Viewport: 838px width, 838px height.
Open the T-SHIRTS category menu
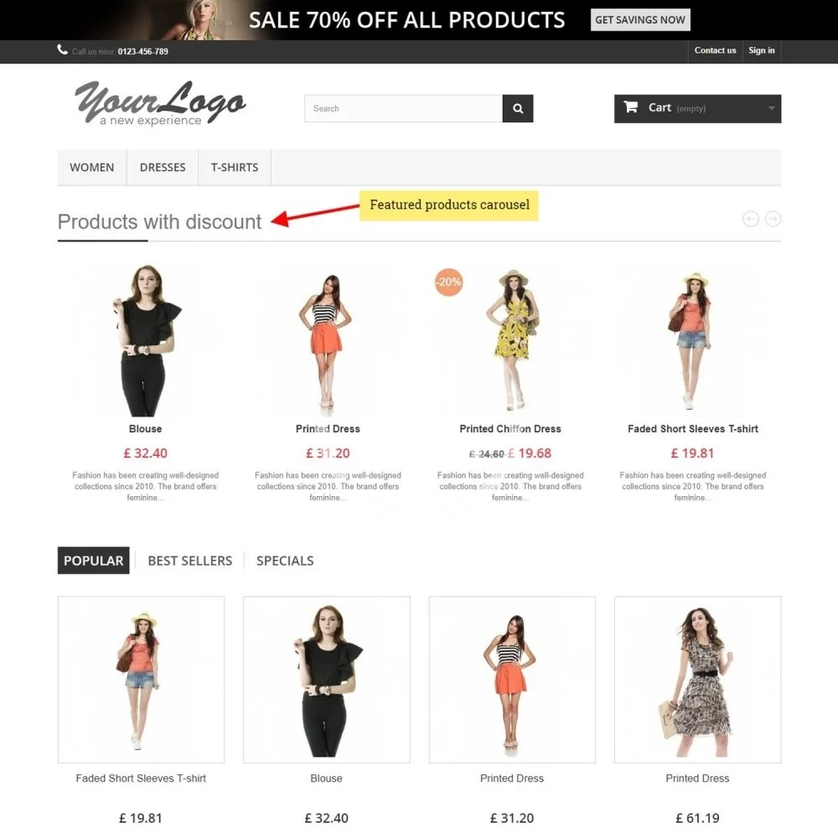tap(235, 168)
